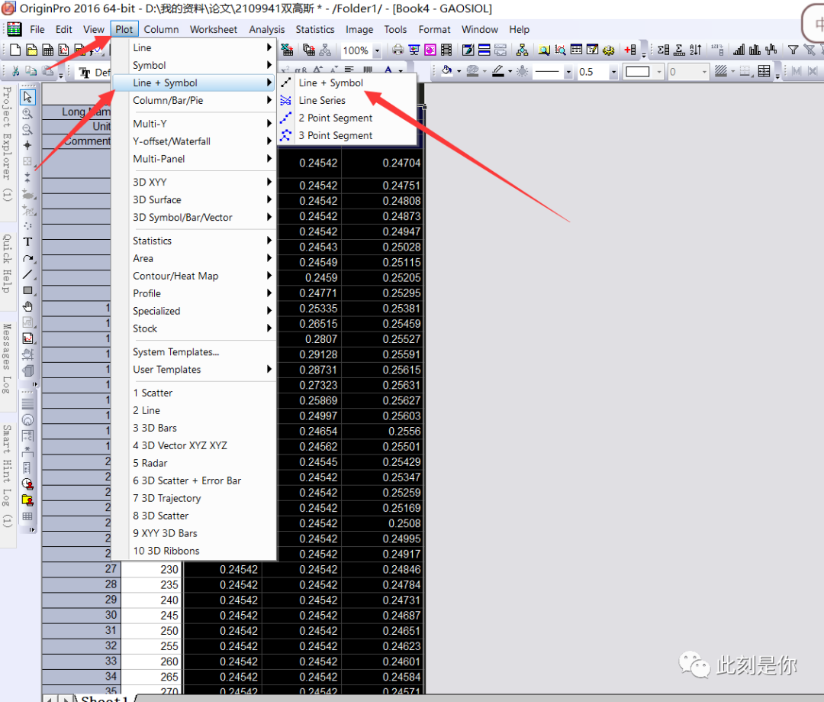Open the Statistics menu
Image resolution: width=824 pixels, height=702 pixels.
(315, 29)
